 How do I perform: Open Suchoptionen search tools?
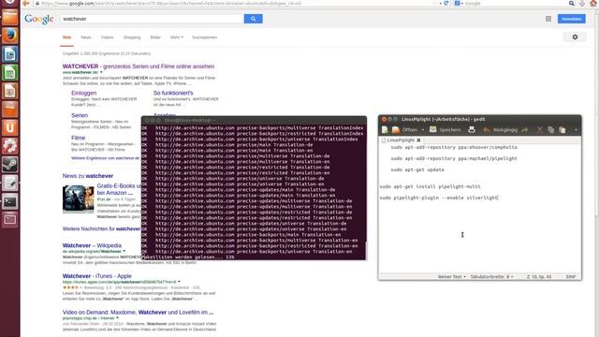[x=204, y=37]
